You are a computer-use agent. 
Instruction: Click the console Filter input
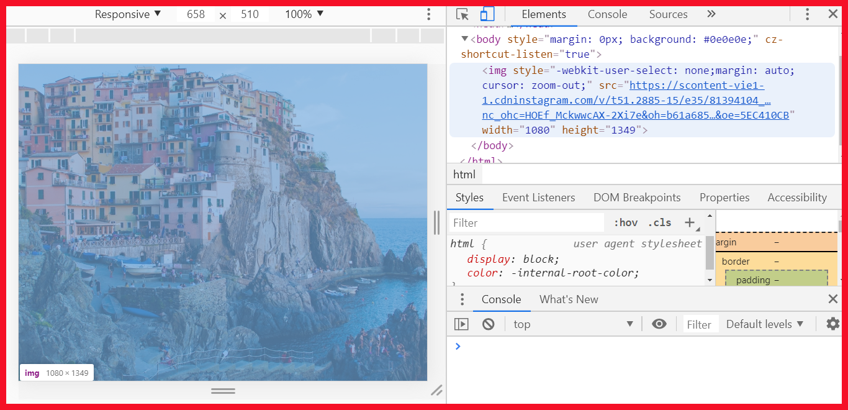701,324
